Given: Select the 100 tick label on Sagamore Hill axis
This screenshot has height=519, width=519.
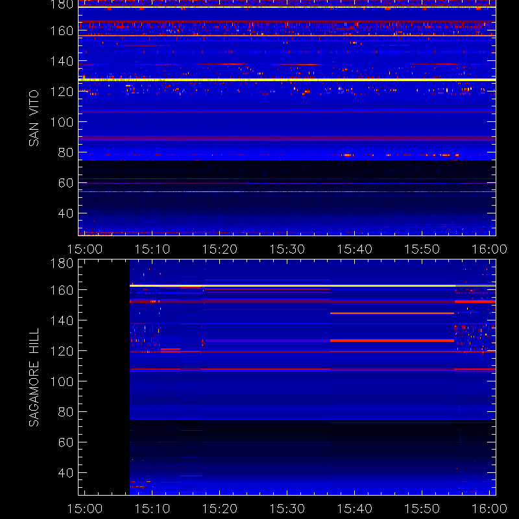Looking at the screenshot, I should 62,381.
